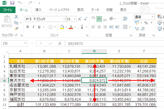Click the Insert Function fx icon

(60, 43)
